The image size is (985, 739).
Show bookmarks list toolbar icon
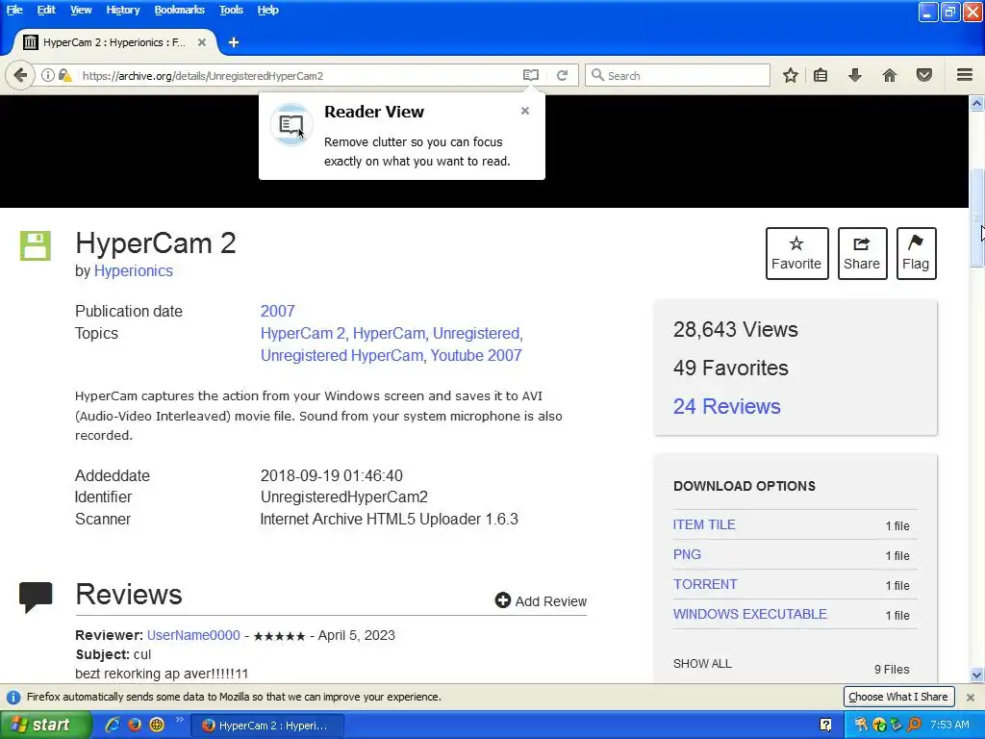(821, 75)
